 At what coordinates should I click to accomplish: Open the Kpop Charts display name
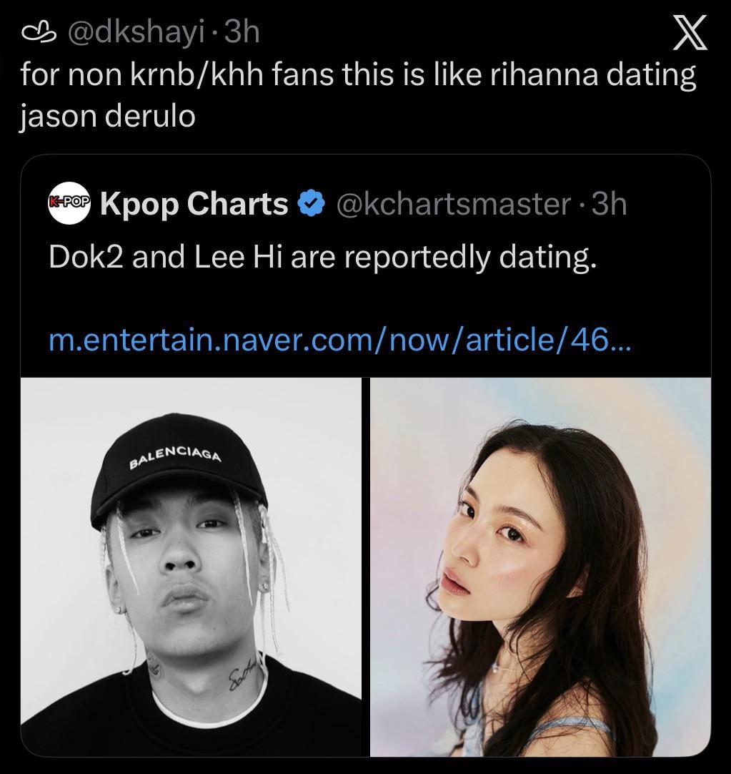(x=194, y=205)
